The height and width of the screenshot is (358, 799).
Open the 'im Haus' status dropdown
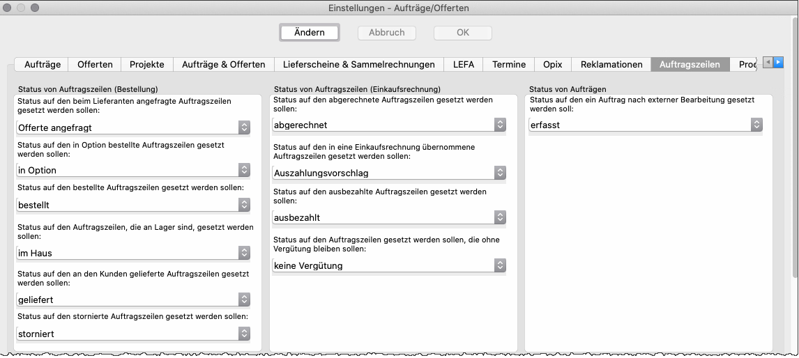point(133,253)
